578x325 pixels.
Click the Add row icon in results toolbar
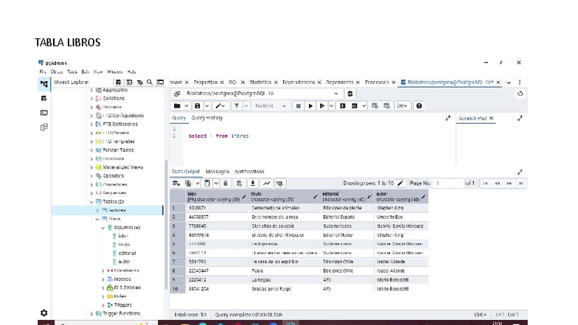(x=176, y=183)
